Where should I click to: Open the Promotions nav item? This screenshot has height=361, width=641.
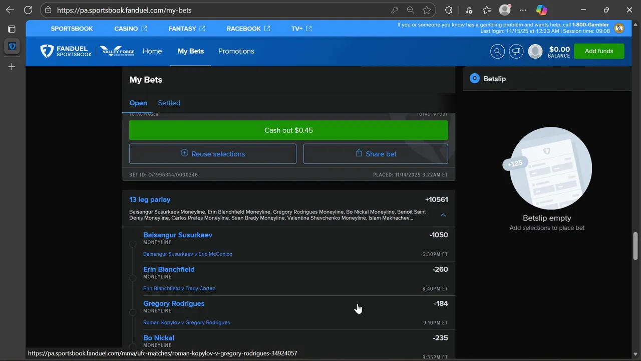tap(236, 51)
